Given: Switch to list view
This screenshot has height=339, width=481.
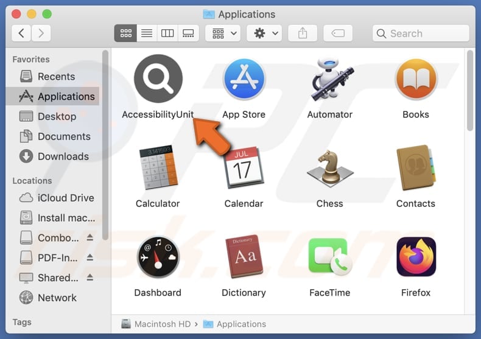Looking at the screenshot, I should coord(147,33).
